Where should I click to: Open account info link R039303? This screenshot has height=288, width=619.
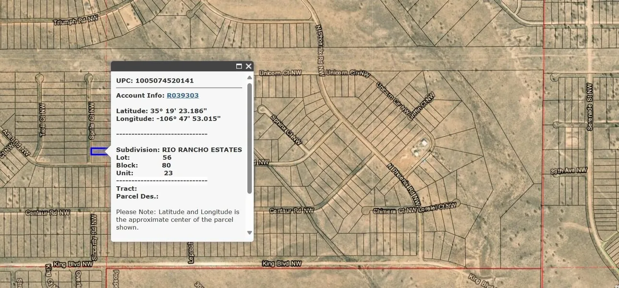pyautogui.click(x=182, y=96)
